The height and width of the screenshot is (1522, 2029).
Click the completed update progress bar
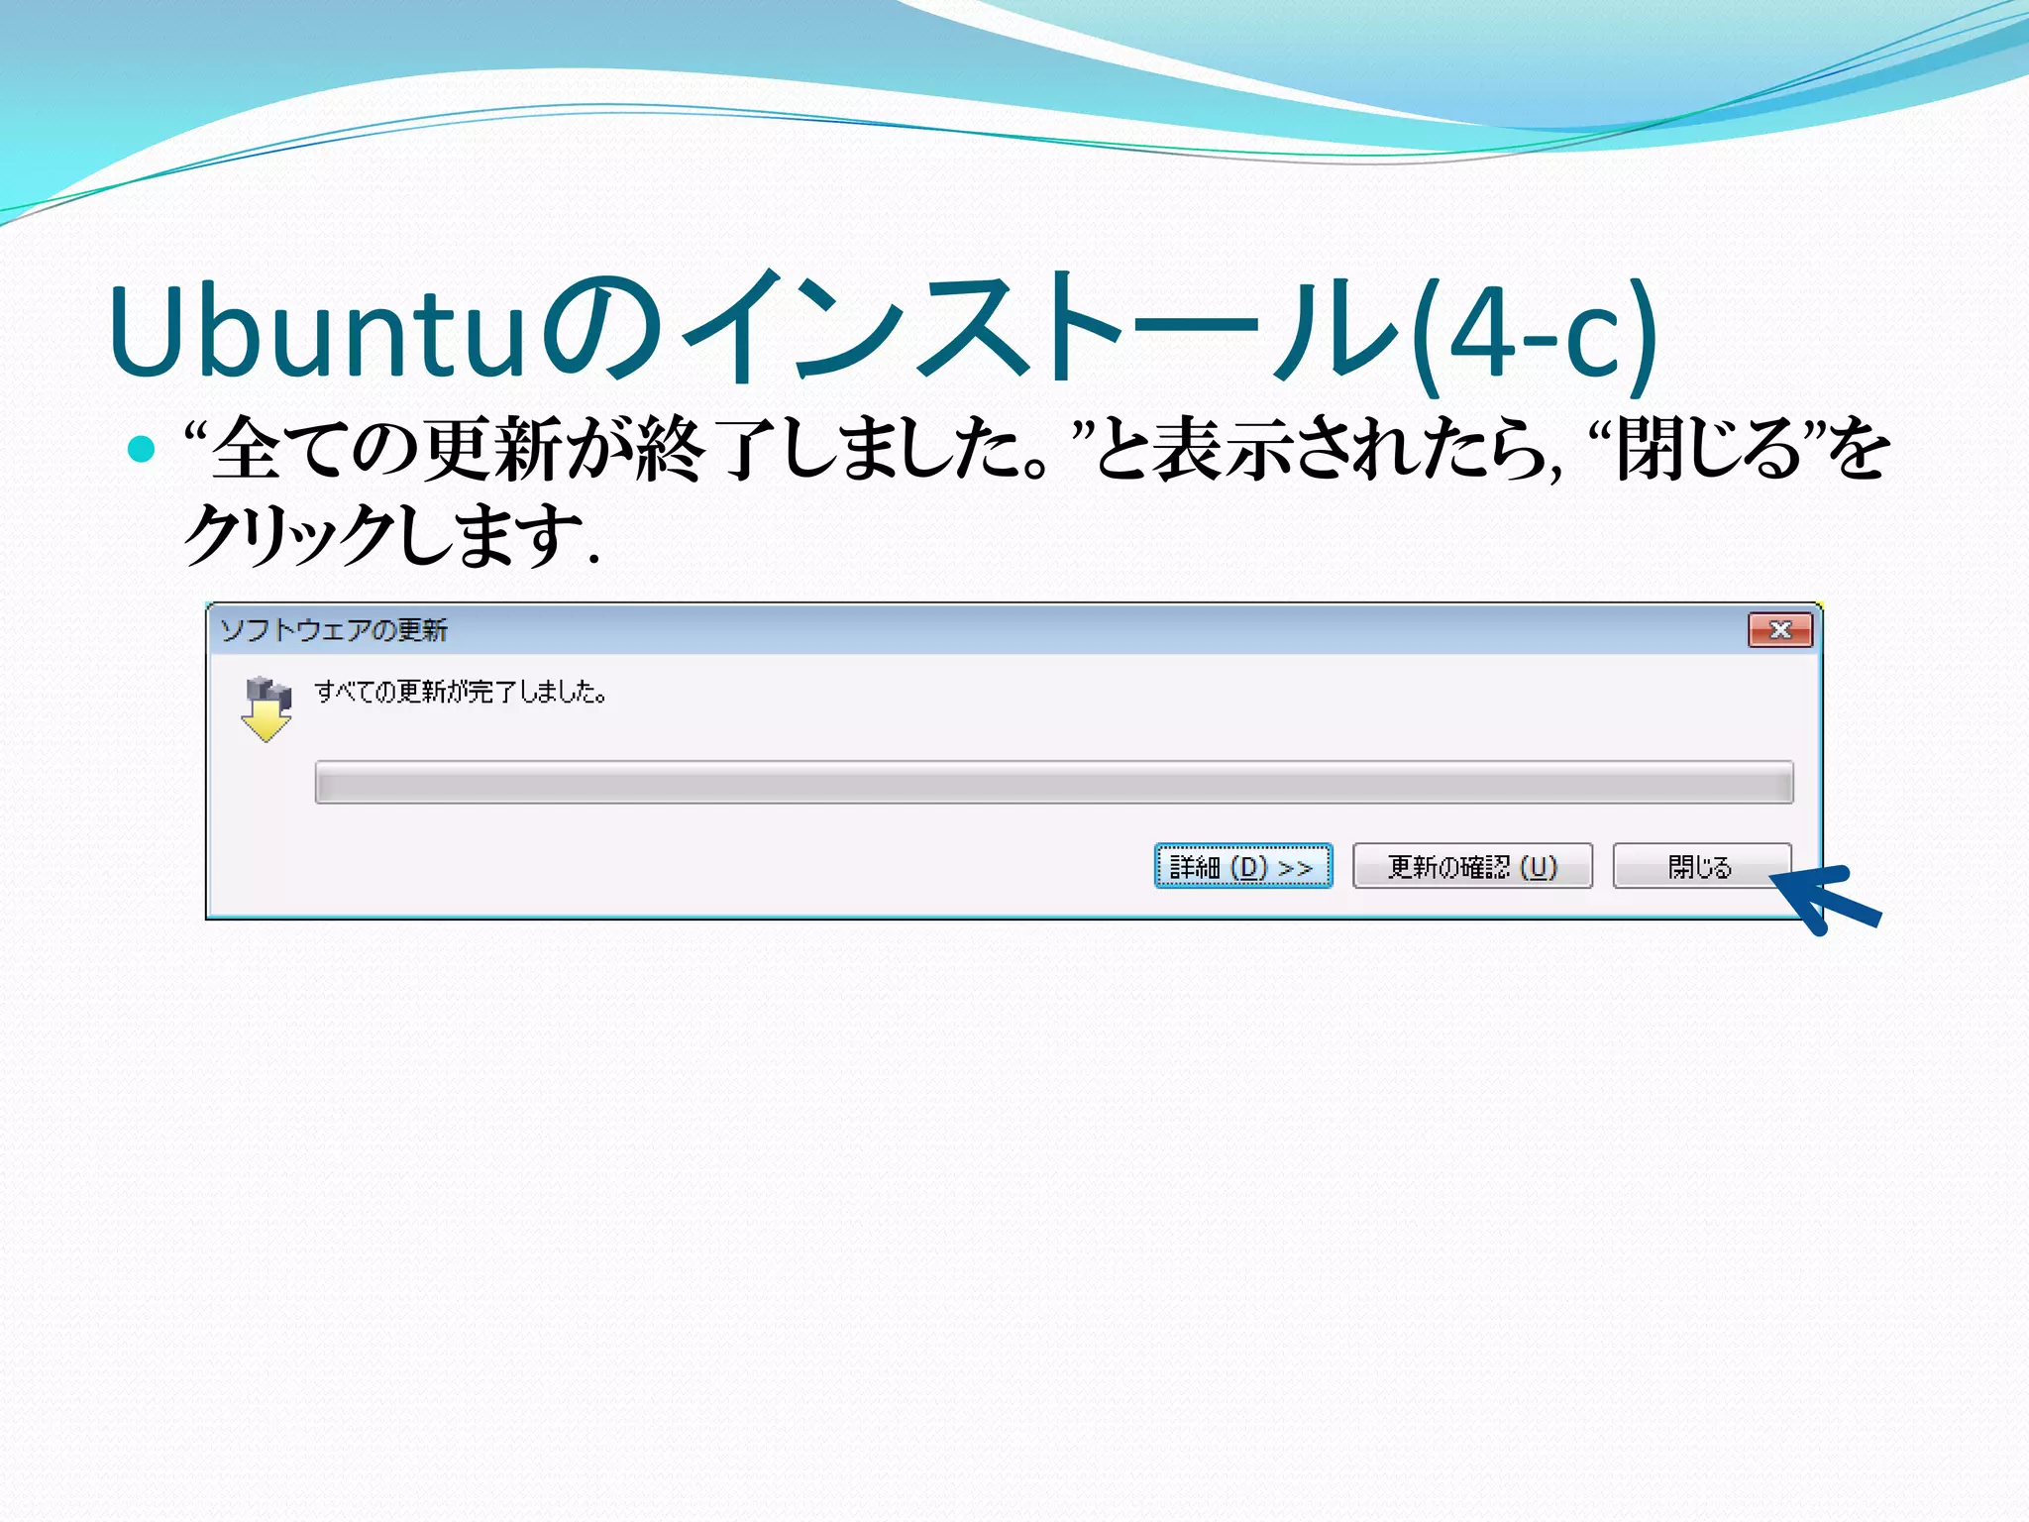click(1054, 782)
